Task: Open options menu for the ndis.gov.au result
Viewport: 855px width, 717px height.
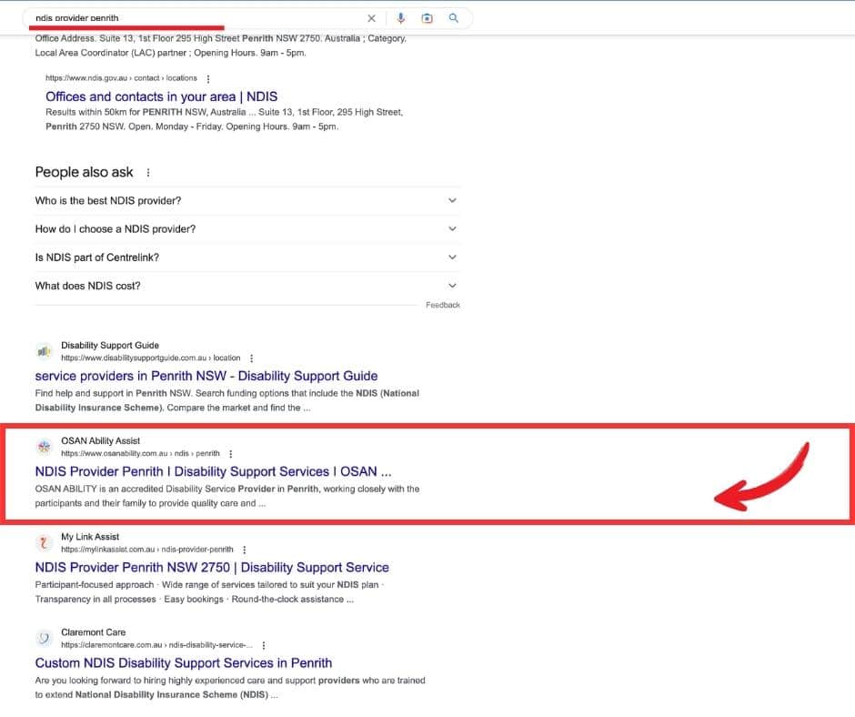Action: tap(208, 78)
